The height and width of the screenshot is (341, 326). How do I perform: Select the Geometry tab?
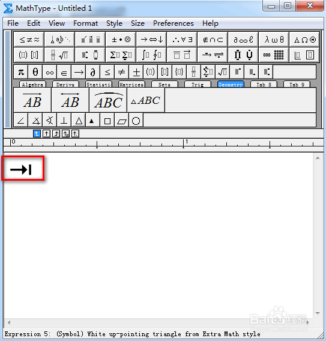[231, 85]
